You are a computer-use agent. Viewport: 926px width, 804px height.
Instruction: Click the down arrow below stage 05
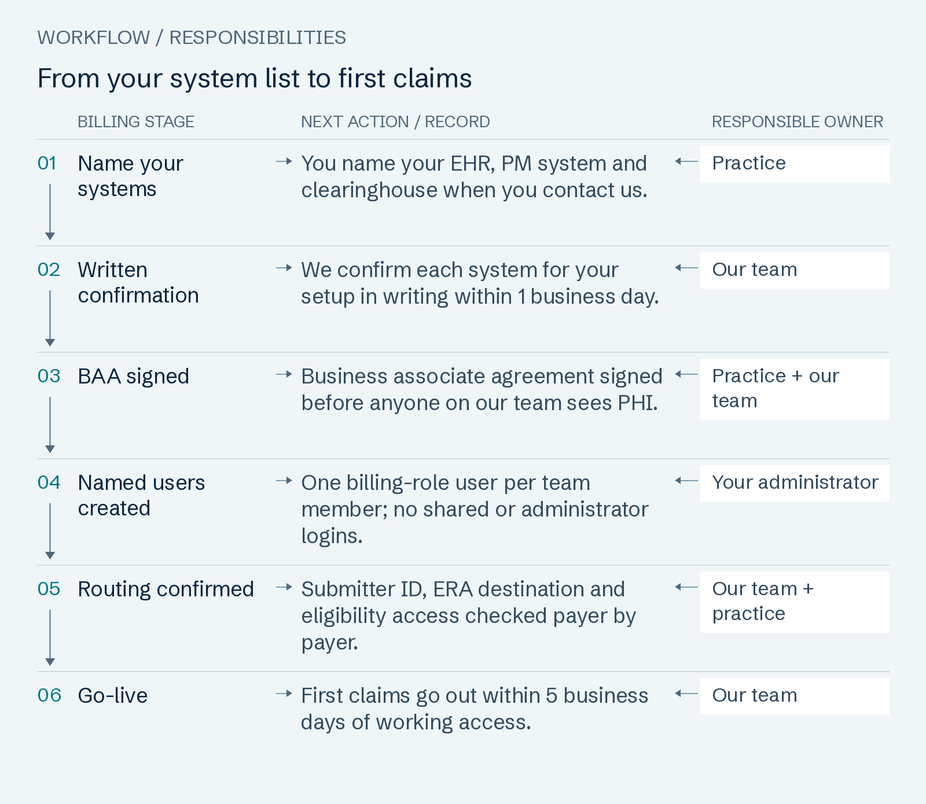point(50,637)
